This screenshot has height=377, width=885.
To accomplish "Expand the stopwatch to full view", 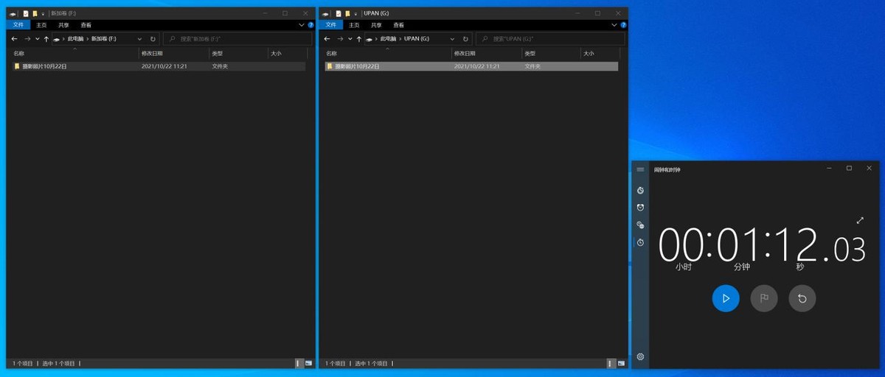I will 860,220.
